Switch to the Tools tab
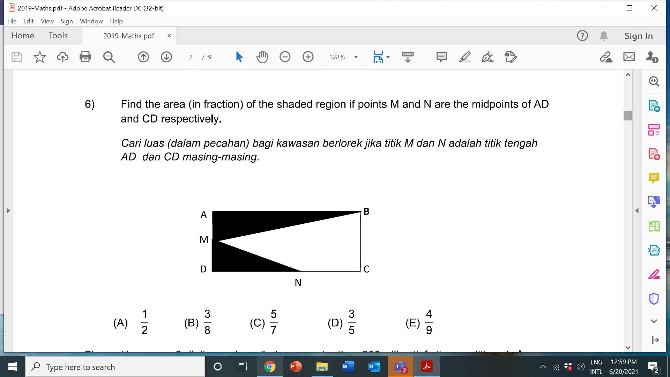Screen dimensions: 670x377 click(x=58, y=36)
